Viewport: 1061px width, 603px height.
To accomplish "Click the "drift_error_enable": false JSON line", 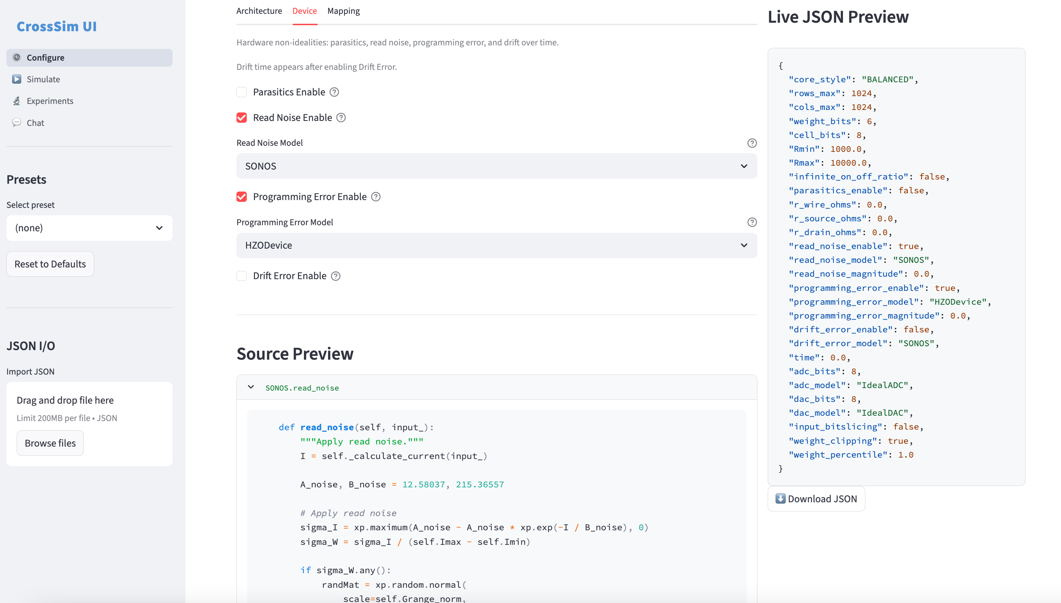I will pyautogui.click(x=861, y=330).
